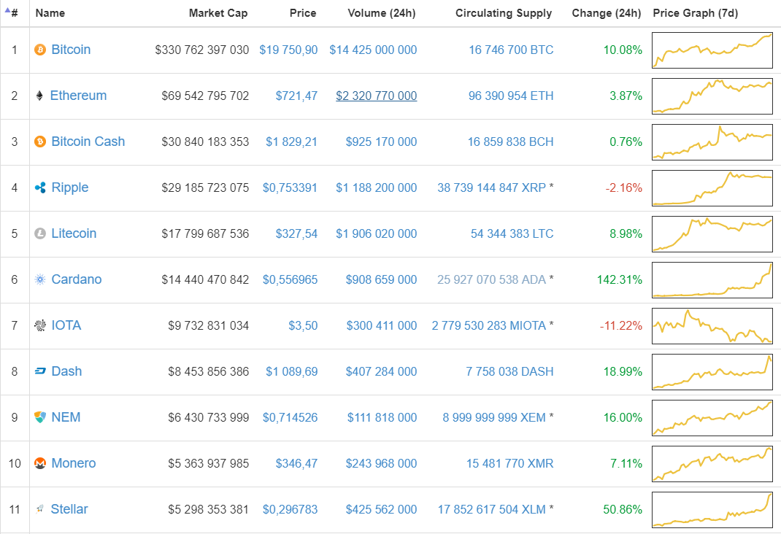Click the Bitcoin logo icon
This screenshot has height=534, width=781.
[x=39, y=49]
